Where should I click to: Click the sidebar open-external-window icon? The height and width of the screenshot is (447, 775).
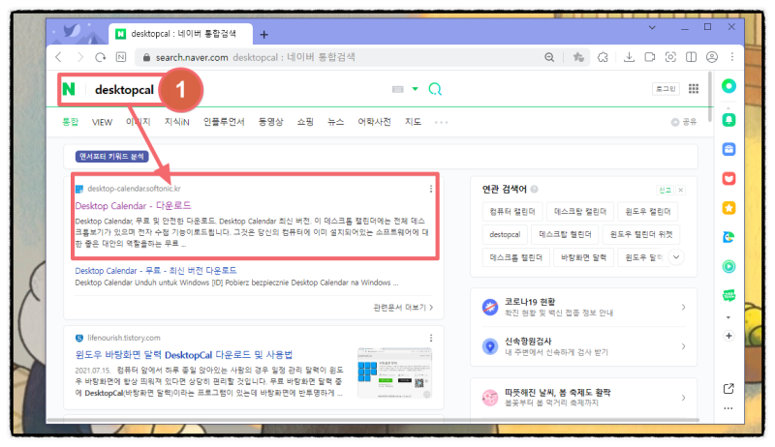click(x=728, y=389)
